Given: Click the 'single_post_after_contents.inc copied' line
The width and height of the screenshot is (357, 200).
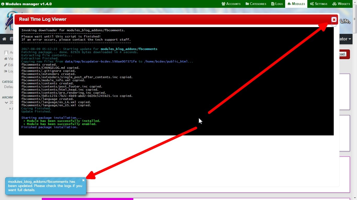Looking at the screenshot, I should pyautogui.click(x=77, y=77).
